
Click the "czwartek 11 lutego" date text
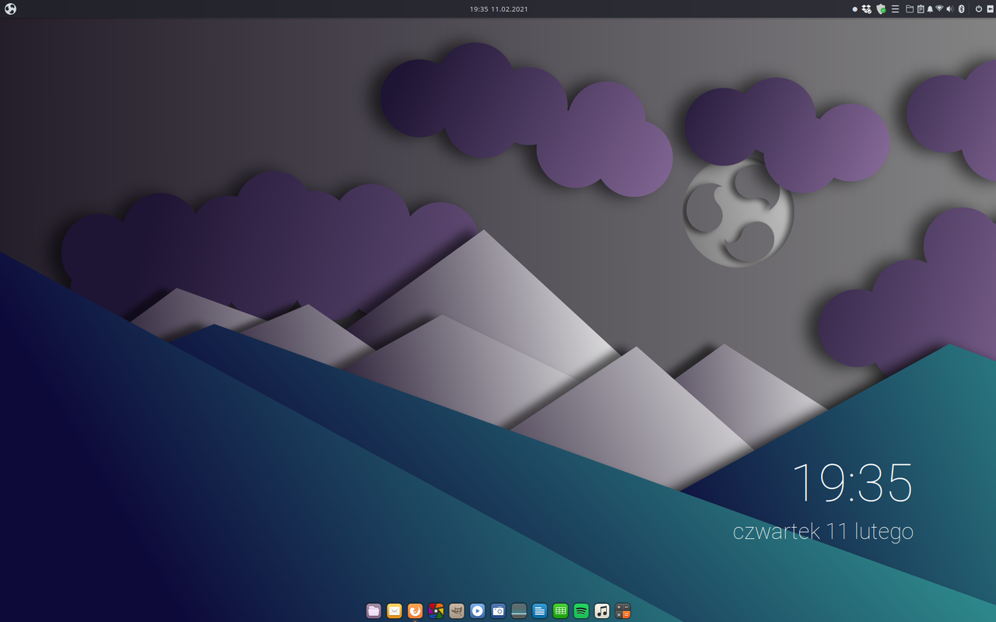823,532
